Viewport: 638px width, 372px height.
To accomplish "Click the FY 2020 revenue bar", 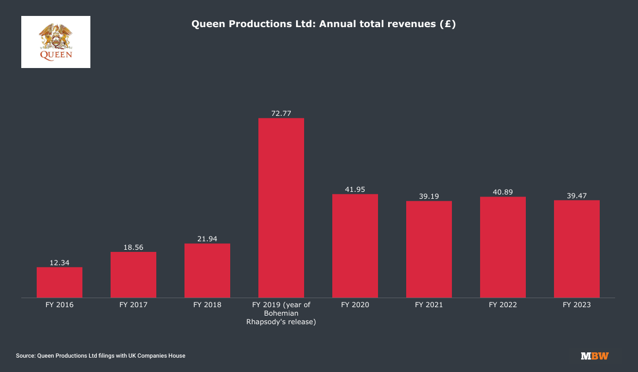I will [355, 246].
